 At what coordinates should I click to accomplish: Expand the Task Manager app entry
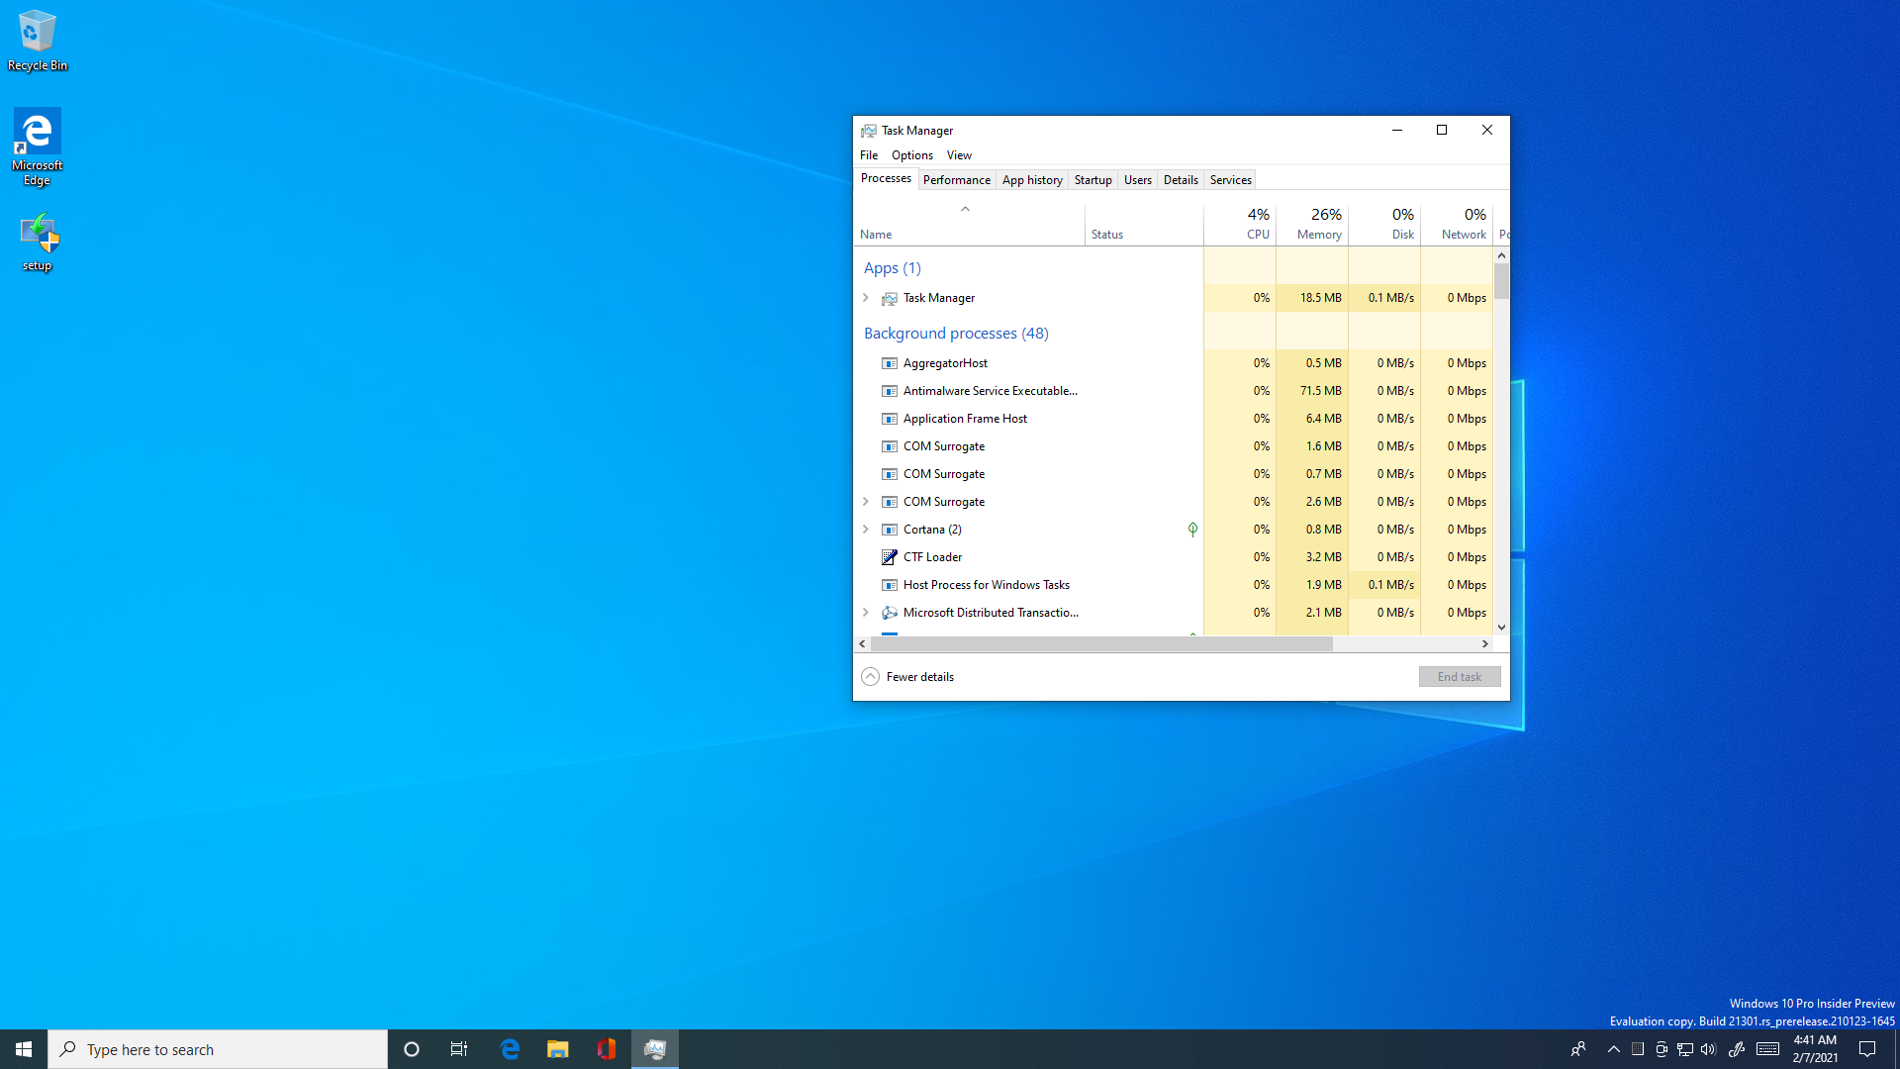(x=866, y=298)
